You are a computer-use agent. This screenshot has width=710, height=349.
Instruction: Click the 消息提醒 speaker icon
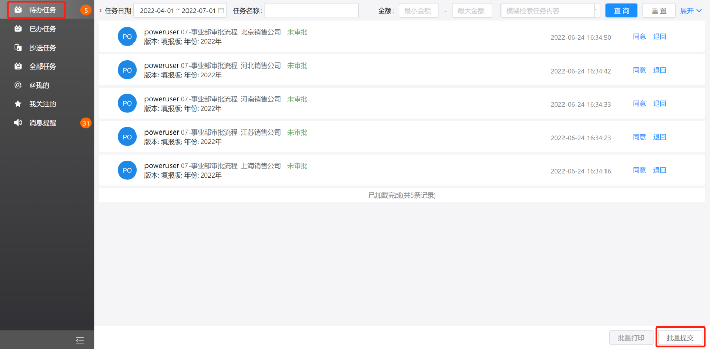18,123
